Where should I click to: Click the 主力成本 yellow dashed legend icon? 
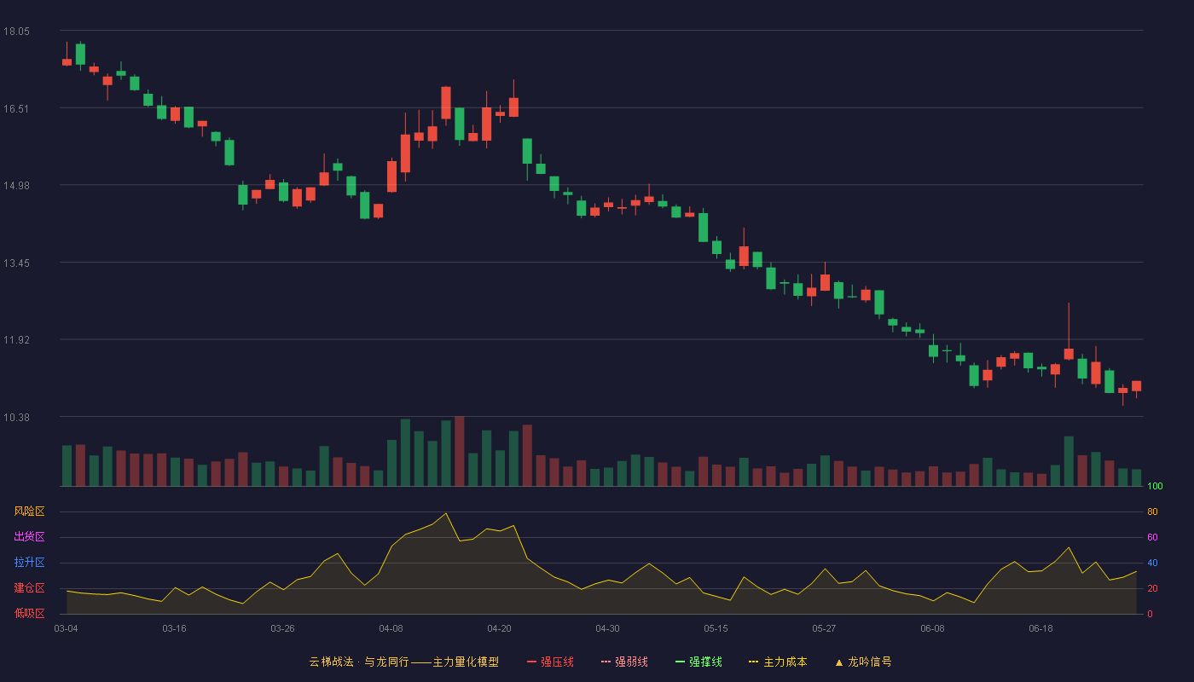(x=754, y=662)
